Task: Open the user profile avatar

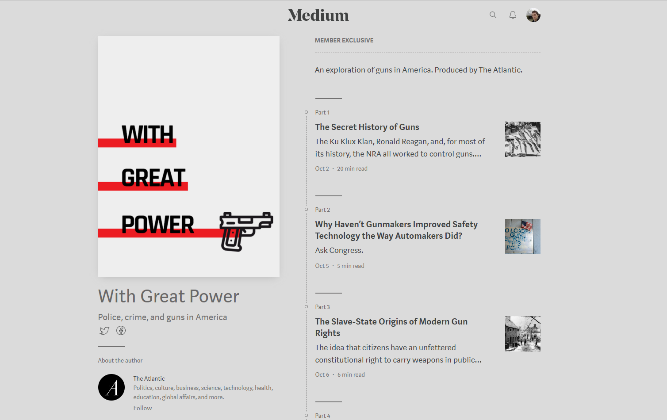Action: (x=533, y=15)
